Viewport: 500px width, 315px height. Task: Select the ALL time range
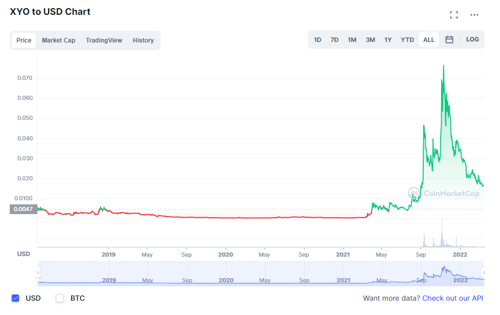click(x=428, y=40)
